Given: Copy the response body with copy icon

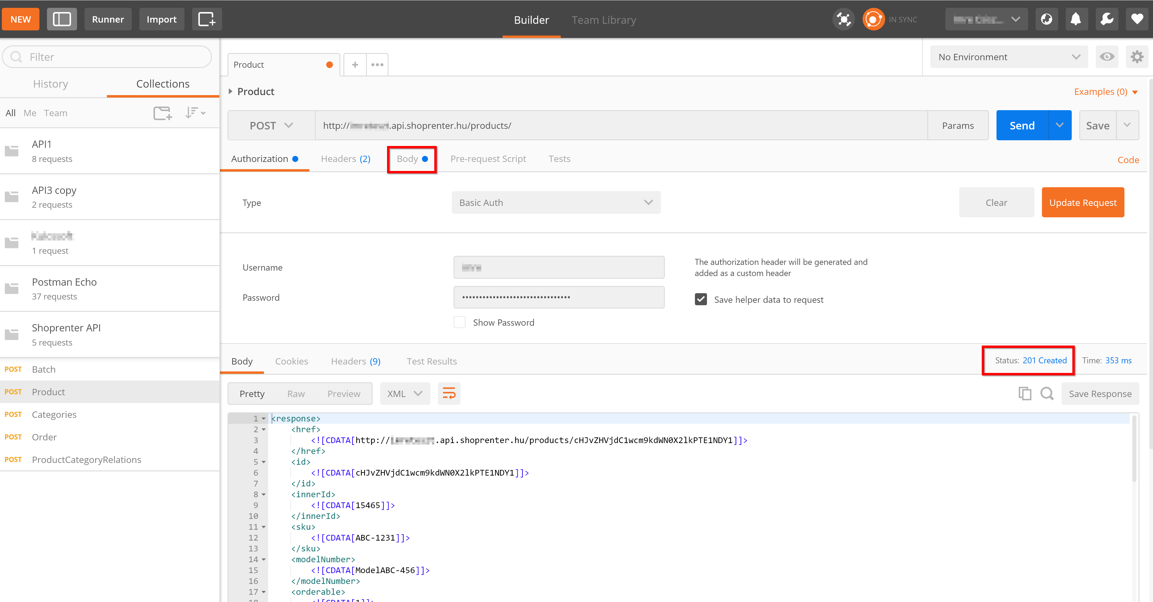Looking at the screenshot, I should coord(1024,393).
